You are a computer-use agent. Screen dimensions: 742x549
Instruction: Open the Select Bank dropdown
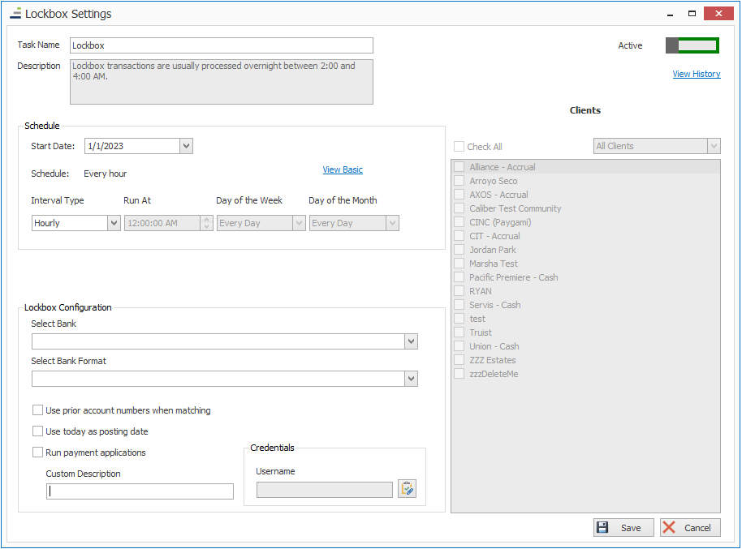pyautogui.click(x=411, y=341)
